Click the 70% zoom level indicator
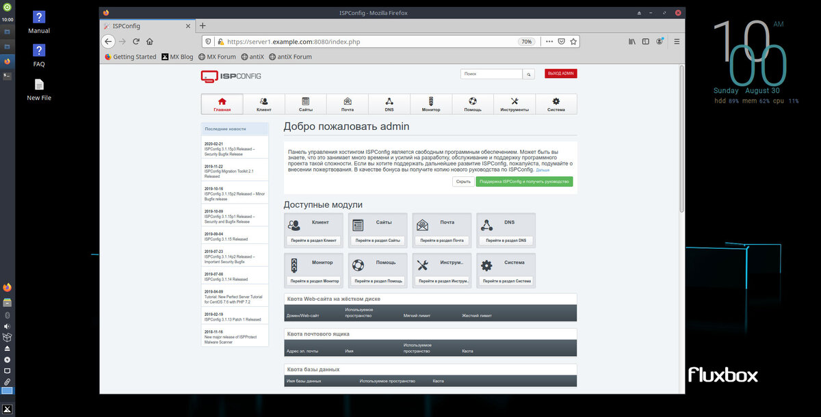Image resolution: width=821 pixels, height=417 pixels. coord(526,41)
